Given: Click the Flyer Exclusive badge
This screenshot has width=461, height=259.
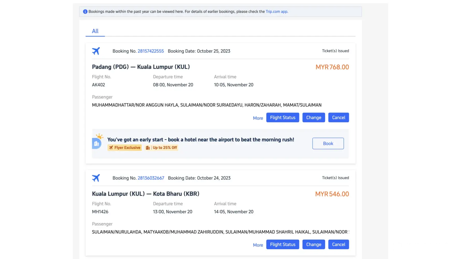Looking at the screenshot, I should [125, 148].
